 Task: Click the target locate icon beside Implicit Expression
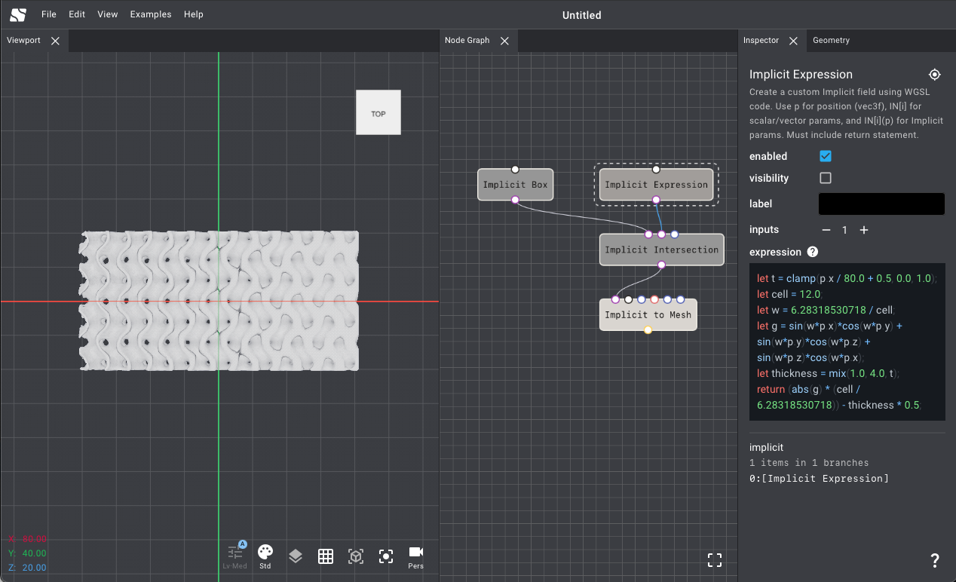pos(935,75)
